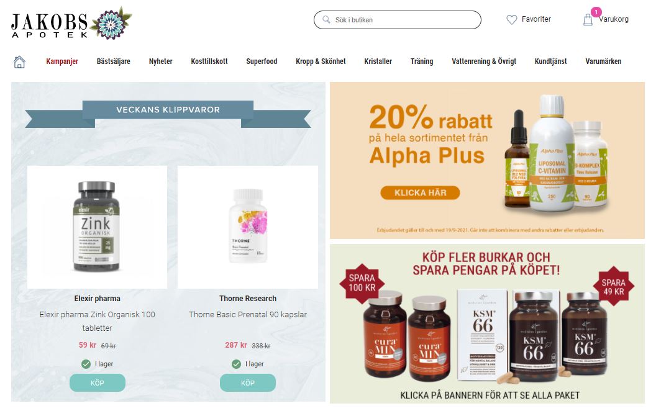The image size is (656, 411).
Task: Open Kropp & Skönhet category
Action: pyautogui.click(x=321, y=61)
